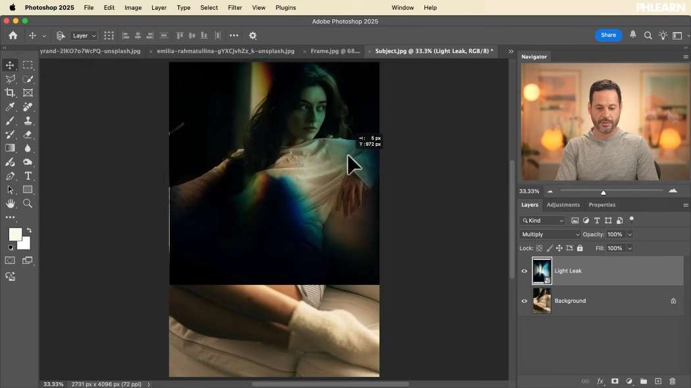Add a layer mask
691x388 pixels.
click(615, 381)
